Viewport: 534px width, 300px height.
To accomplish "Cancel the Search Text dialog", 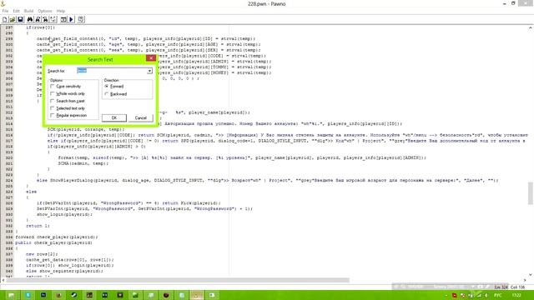I will (141, 117).
